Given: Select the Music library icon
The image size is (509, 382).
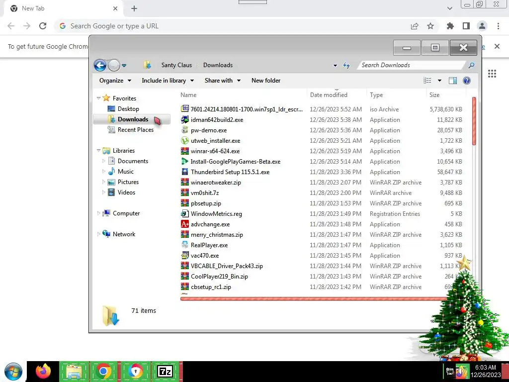Looking at the screenshot, I should point(111,171).
